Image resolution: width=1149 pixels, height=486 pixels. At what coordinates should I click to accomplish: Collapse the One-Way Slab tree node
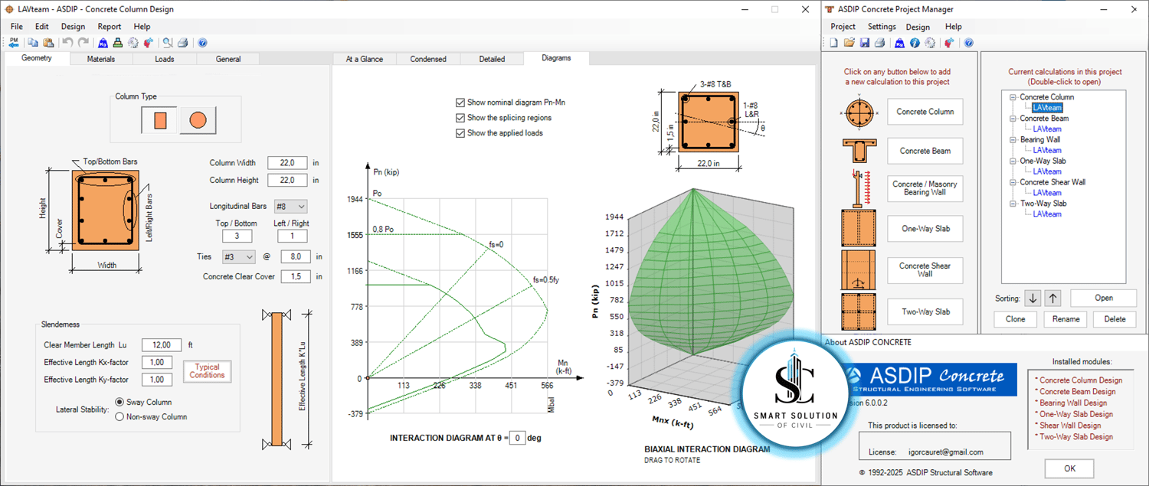pos(1013,161)
